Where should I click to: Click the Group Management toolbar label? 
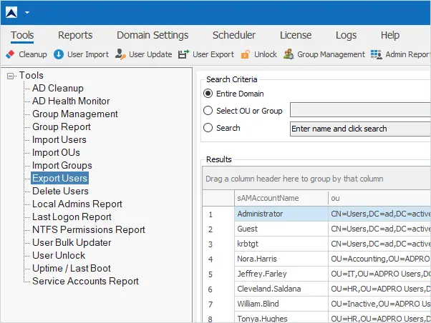(x=331, y=54)
